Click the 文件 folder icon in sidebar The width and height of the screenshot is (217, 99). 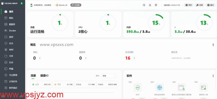click(x=6, y=56)
